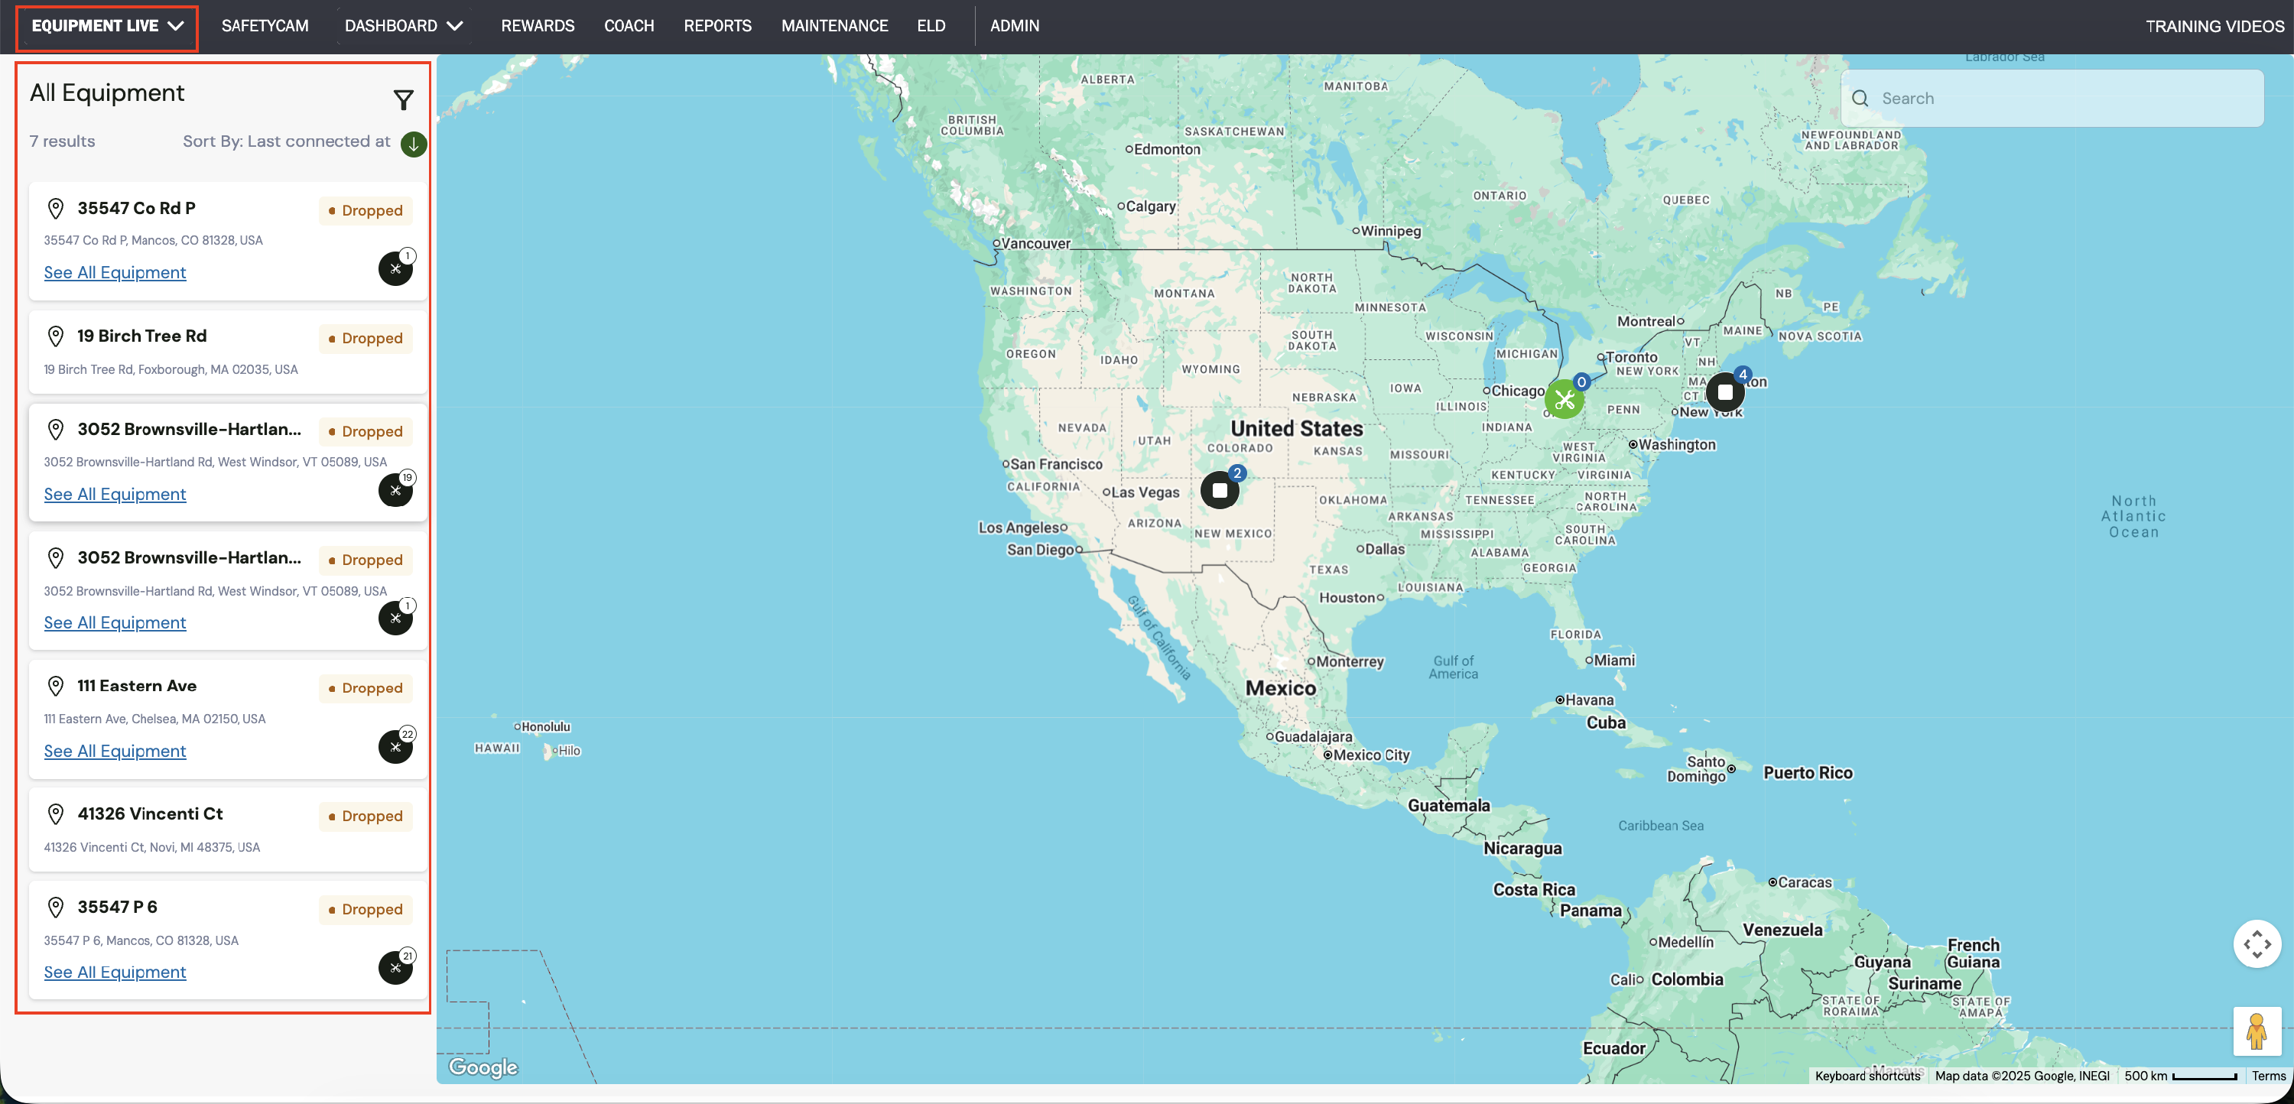2294x1104 pixels.
Task: Expand the Dashboard menu dropdown
Action: point(404,26)
